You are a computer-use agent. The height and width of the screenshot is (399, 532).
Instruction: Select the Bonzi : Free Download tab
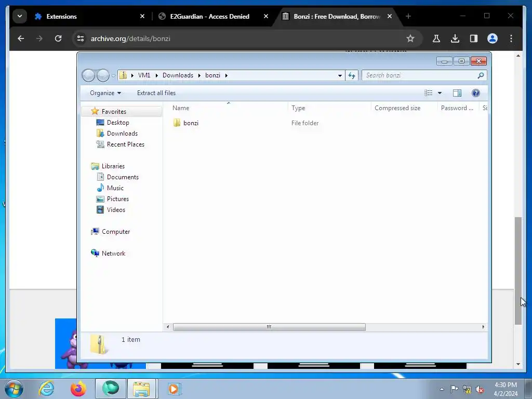(x=337, y=16)
